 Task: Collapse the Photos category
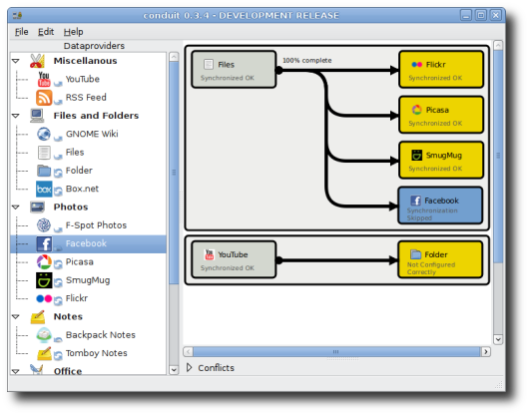click(16, 207)
